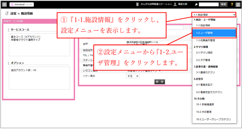Click the 4.定型文 group header
This screenshot has width=242, height=129.
click(x=198, y=79)
